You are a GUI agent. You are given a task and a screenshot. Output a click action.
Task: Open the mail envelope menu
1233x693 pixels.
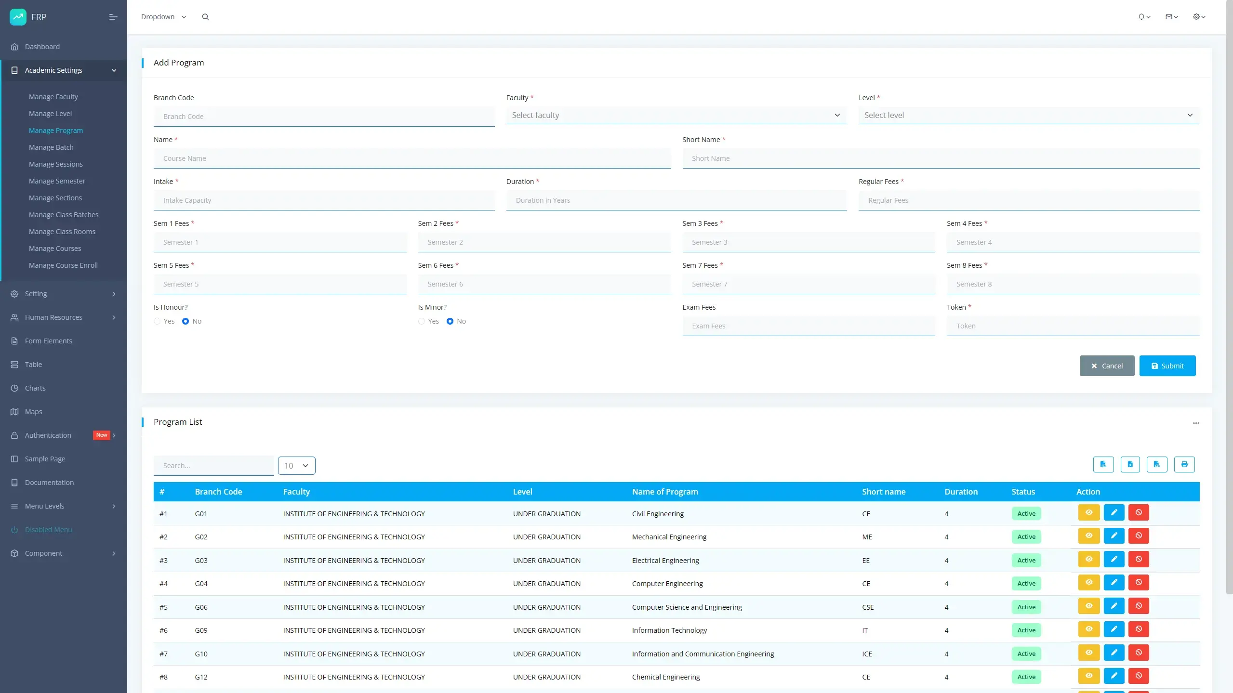click(1171, 17)
